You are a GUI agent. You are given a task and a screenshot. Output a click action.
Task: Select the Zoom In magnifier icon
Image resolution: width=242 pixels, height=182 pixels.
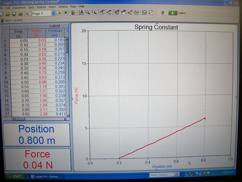pos(88,12)
